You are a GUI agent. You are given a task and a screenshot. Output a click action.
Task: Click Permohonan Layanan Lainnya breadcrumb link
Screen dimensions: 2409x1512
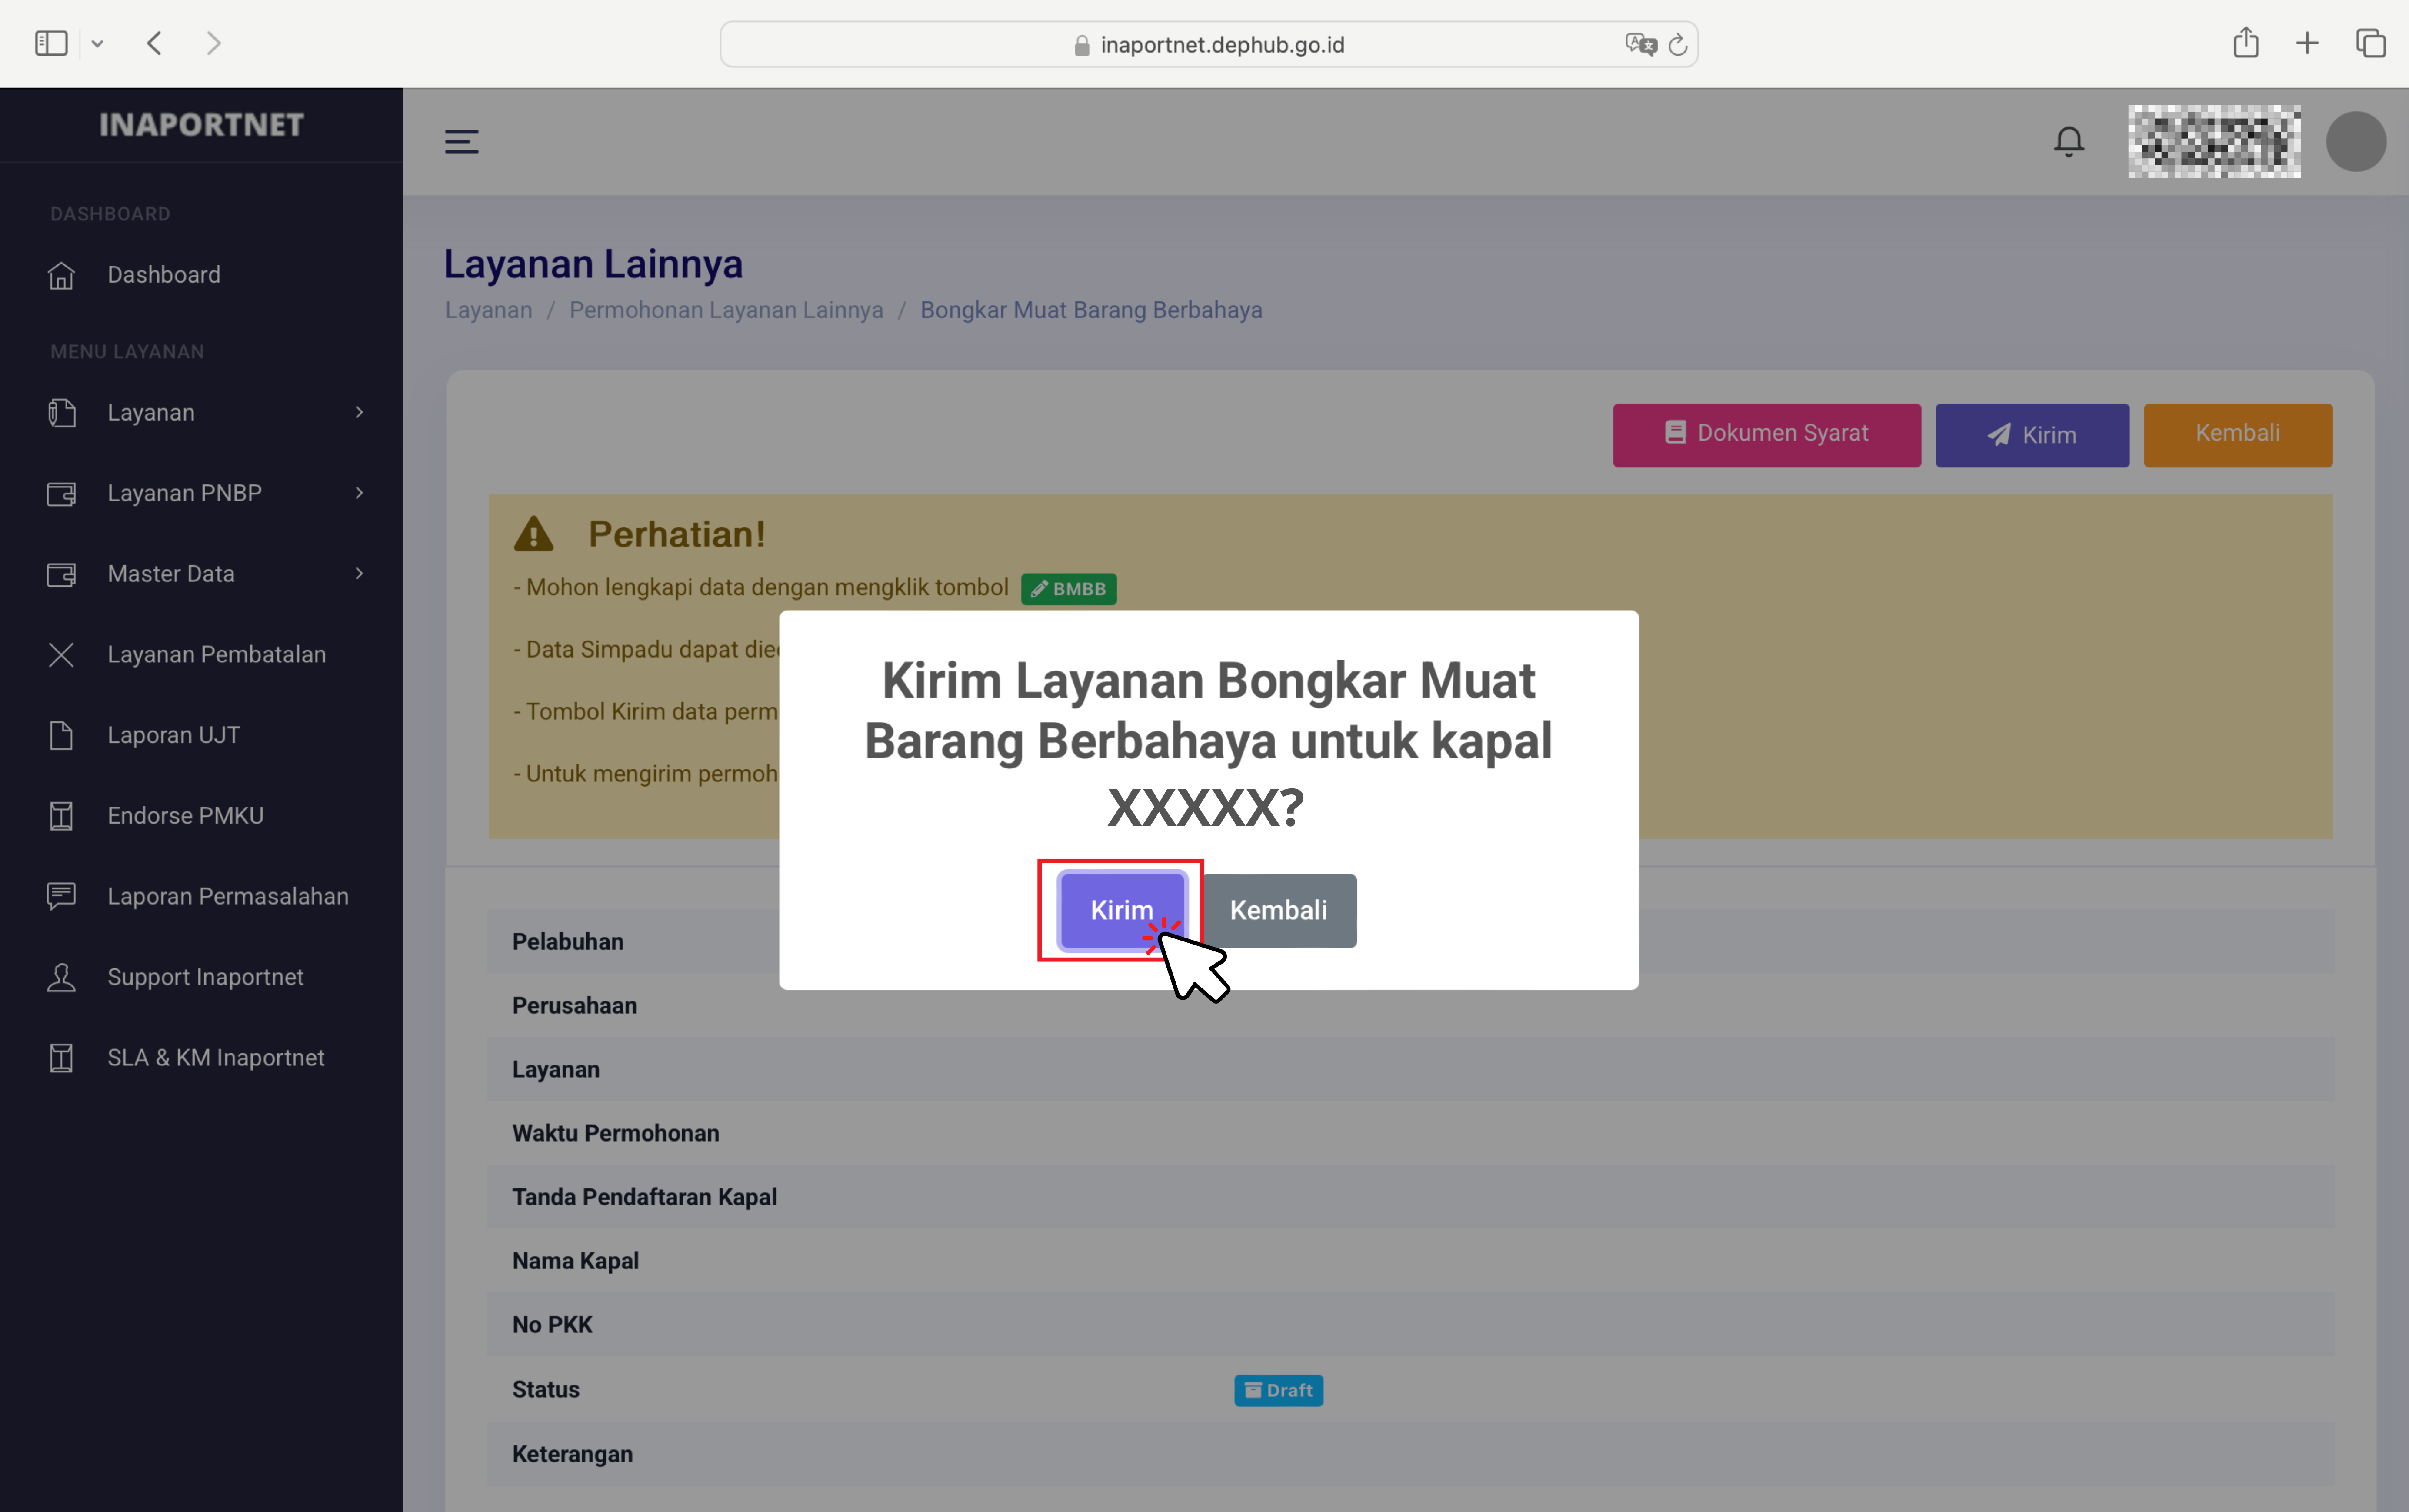click(726, 310)
